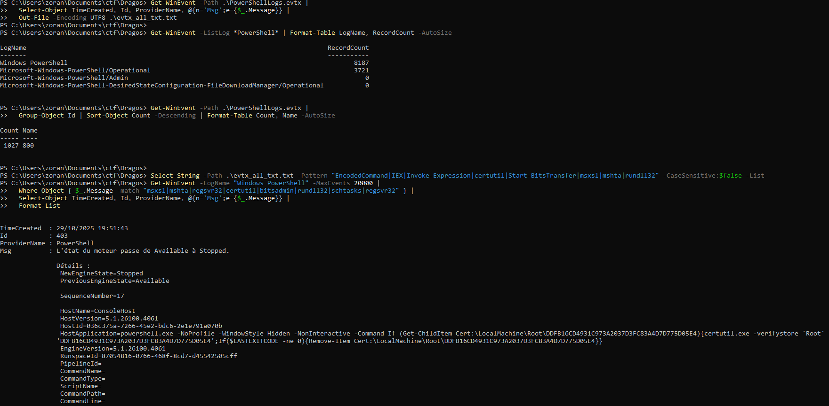This screenshot has height=406, width=829.
Task: Click the 'PipelineId=' line
Action: (81, 363)
